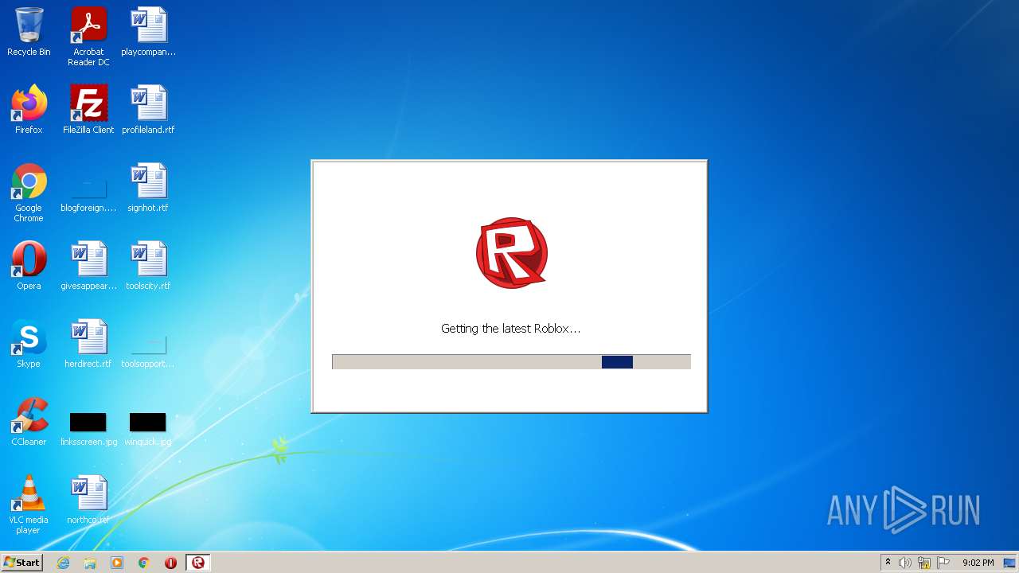
Task: Select toolsopport... desktop file
Action: click(x=148, y=350)
